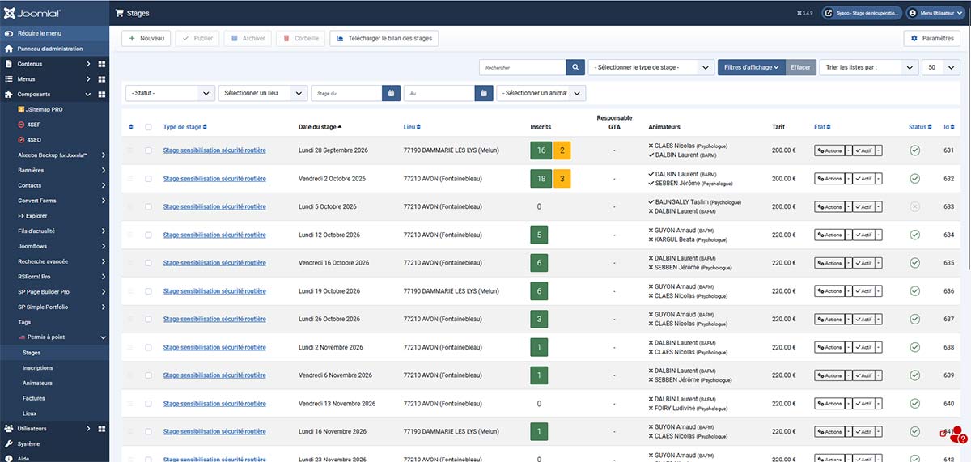The image size is (971, 462).
Task: Open Menus dashboard grid icon
Action: pos(102,79)
